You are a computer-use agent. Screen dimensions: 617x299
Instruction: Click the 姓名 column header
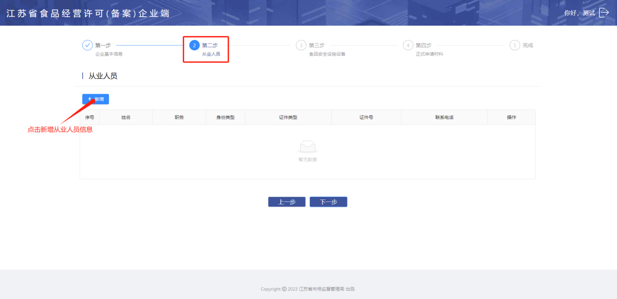click(126, 117)
